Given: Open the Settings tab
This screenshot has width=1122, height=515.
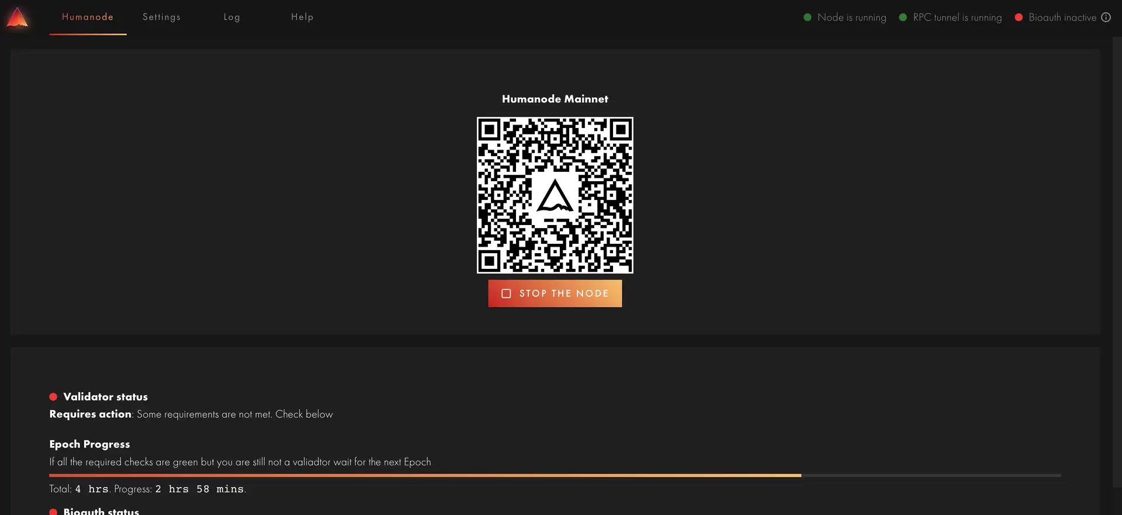Looking at the screenshot, I should tap(161, 17).
